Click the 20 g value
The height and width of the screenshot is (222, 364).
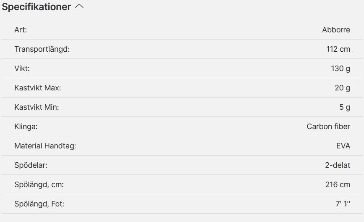(x=342, y=88)
